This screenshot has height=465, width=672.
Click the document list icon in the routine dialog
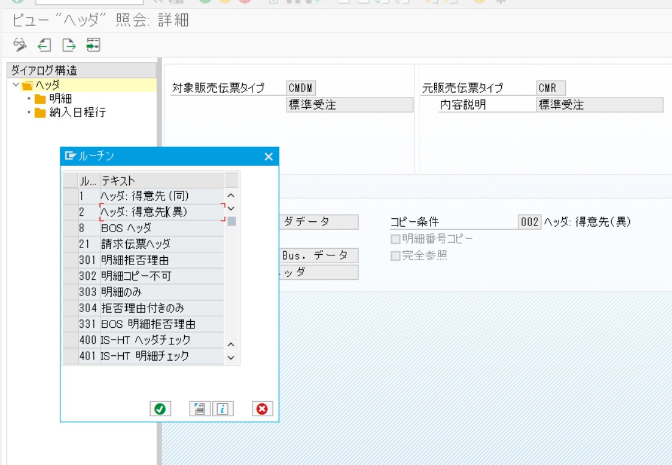(x=199, y=409)
